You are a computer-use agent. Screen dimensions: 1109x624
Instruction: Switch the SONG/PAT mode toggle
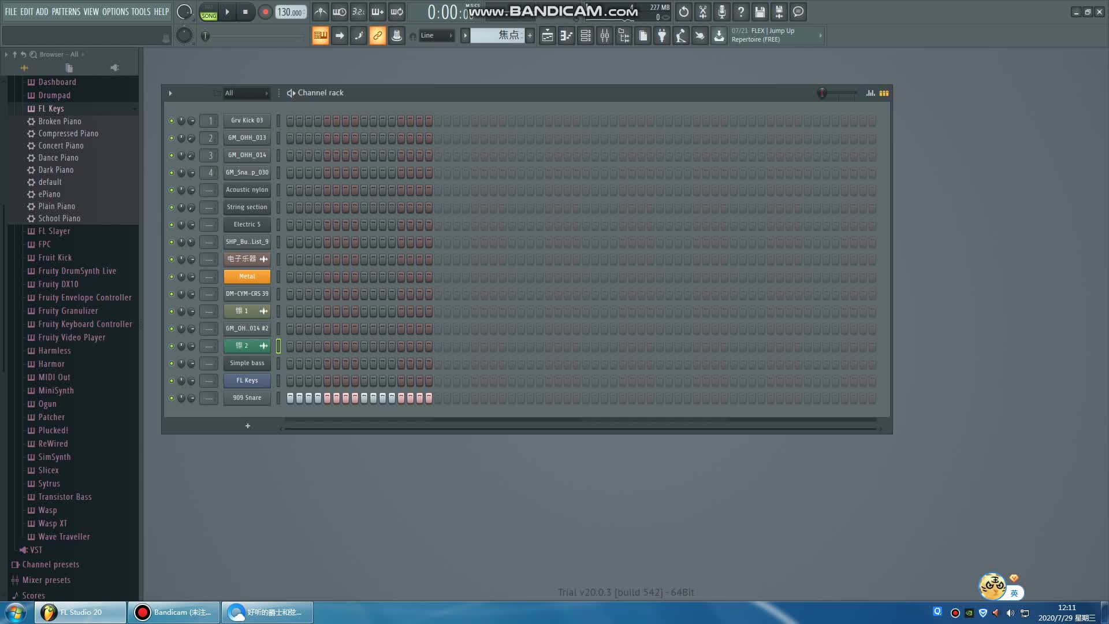(209, 12)
